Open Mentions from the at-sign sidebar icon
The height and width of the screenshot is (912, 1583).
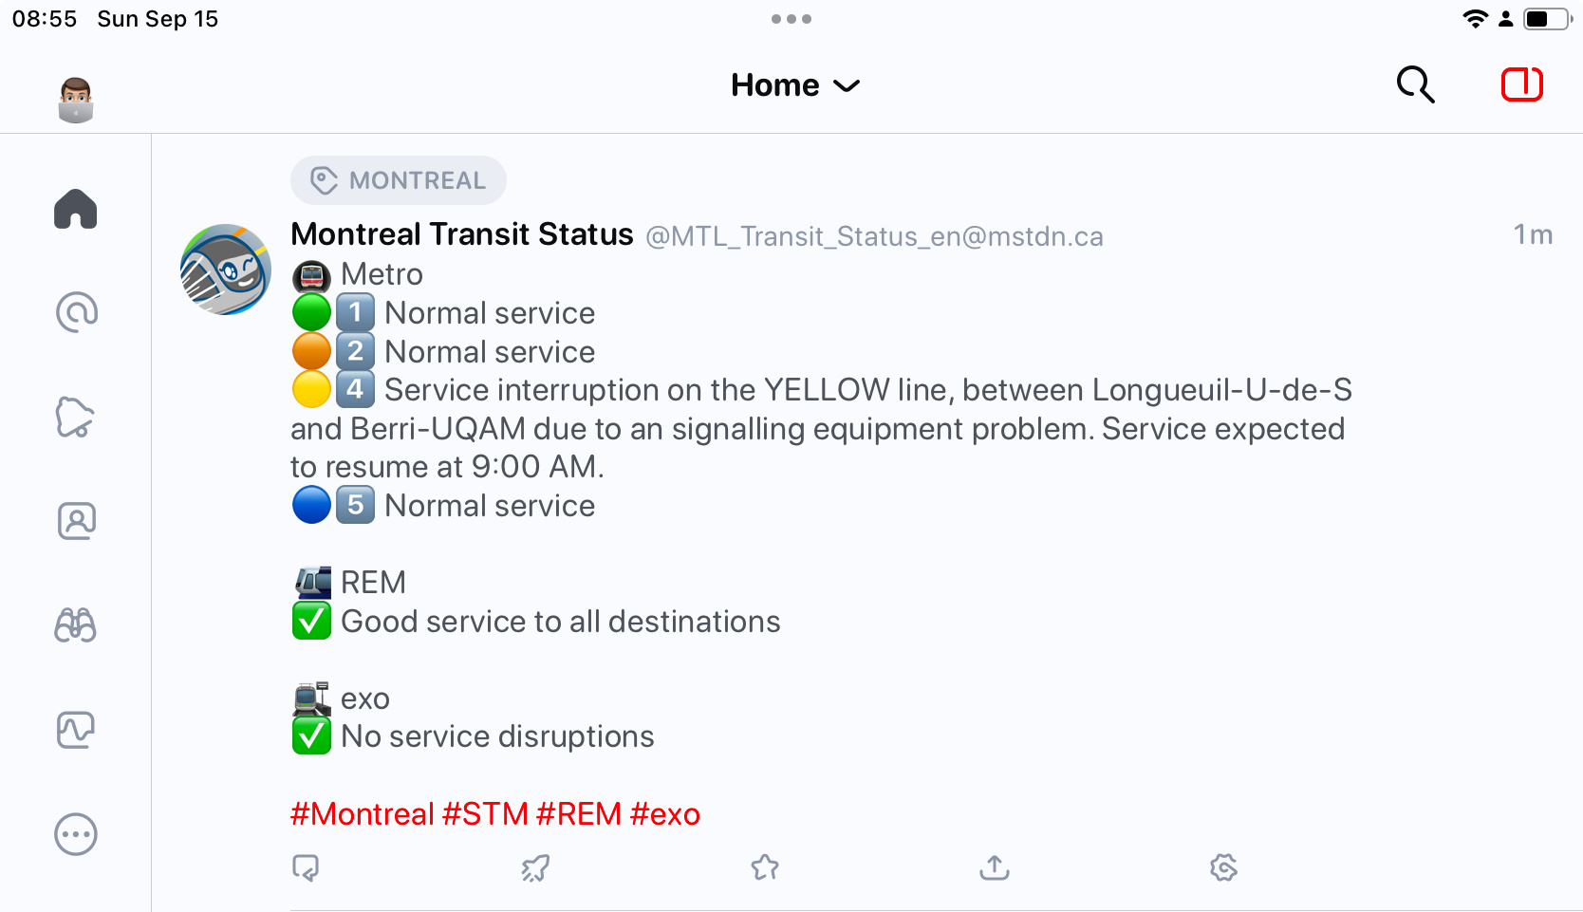click(76, 312)
